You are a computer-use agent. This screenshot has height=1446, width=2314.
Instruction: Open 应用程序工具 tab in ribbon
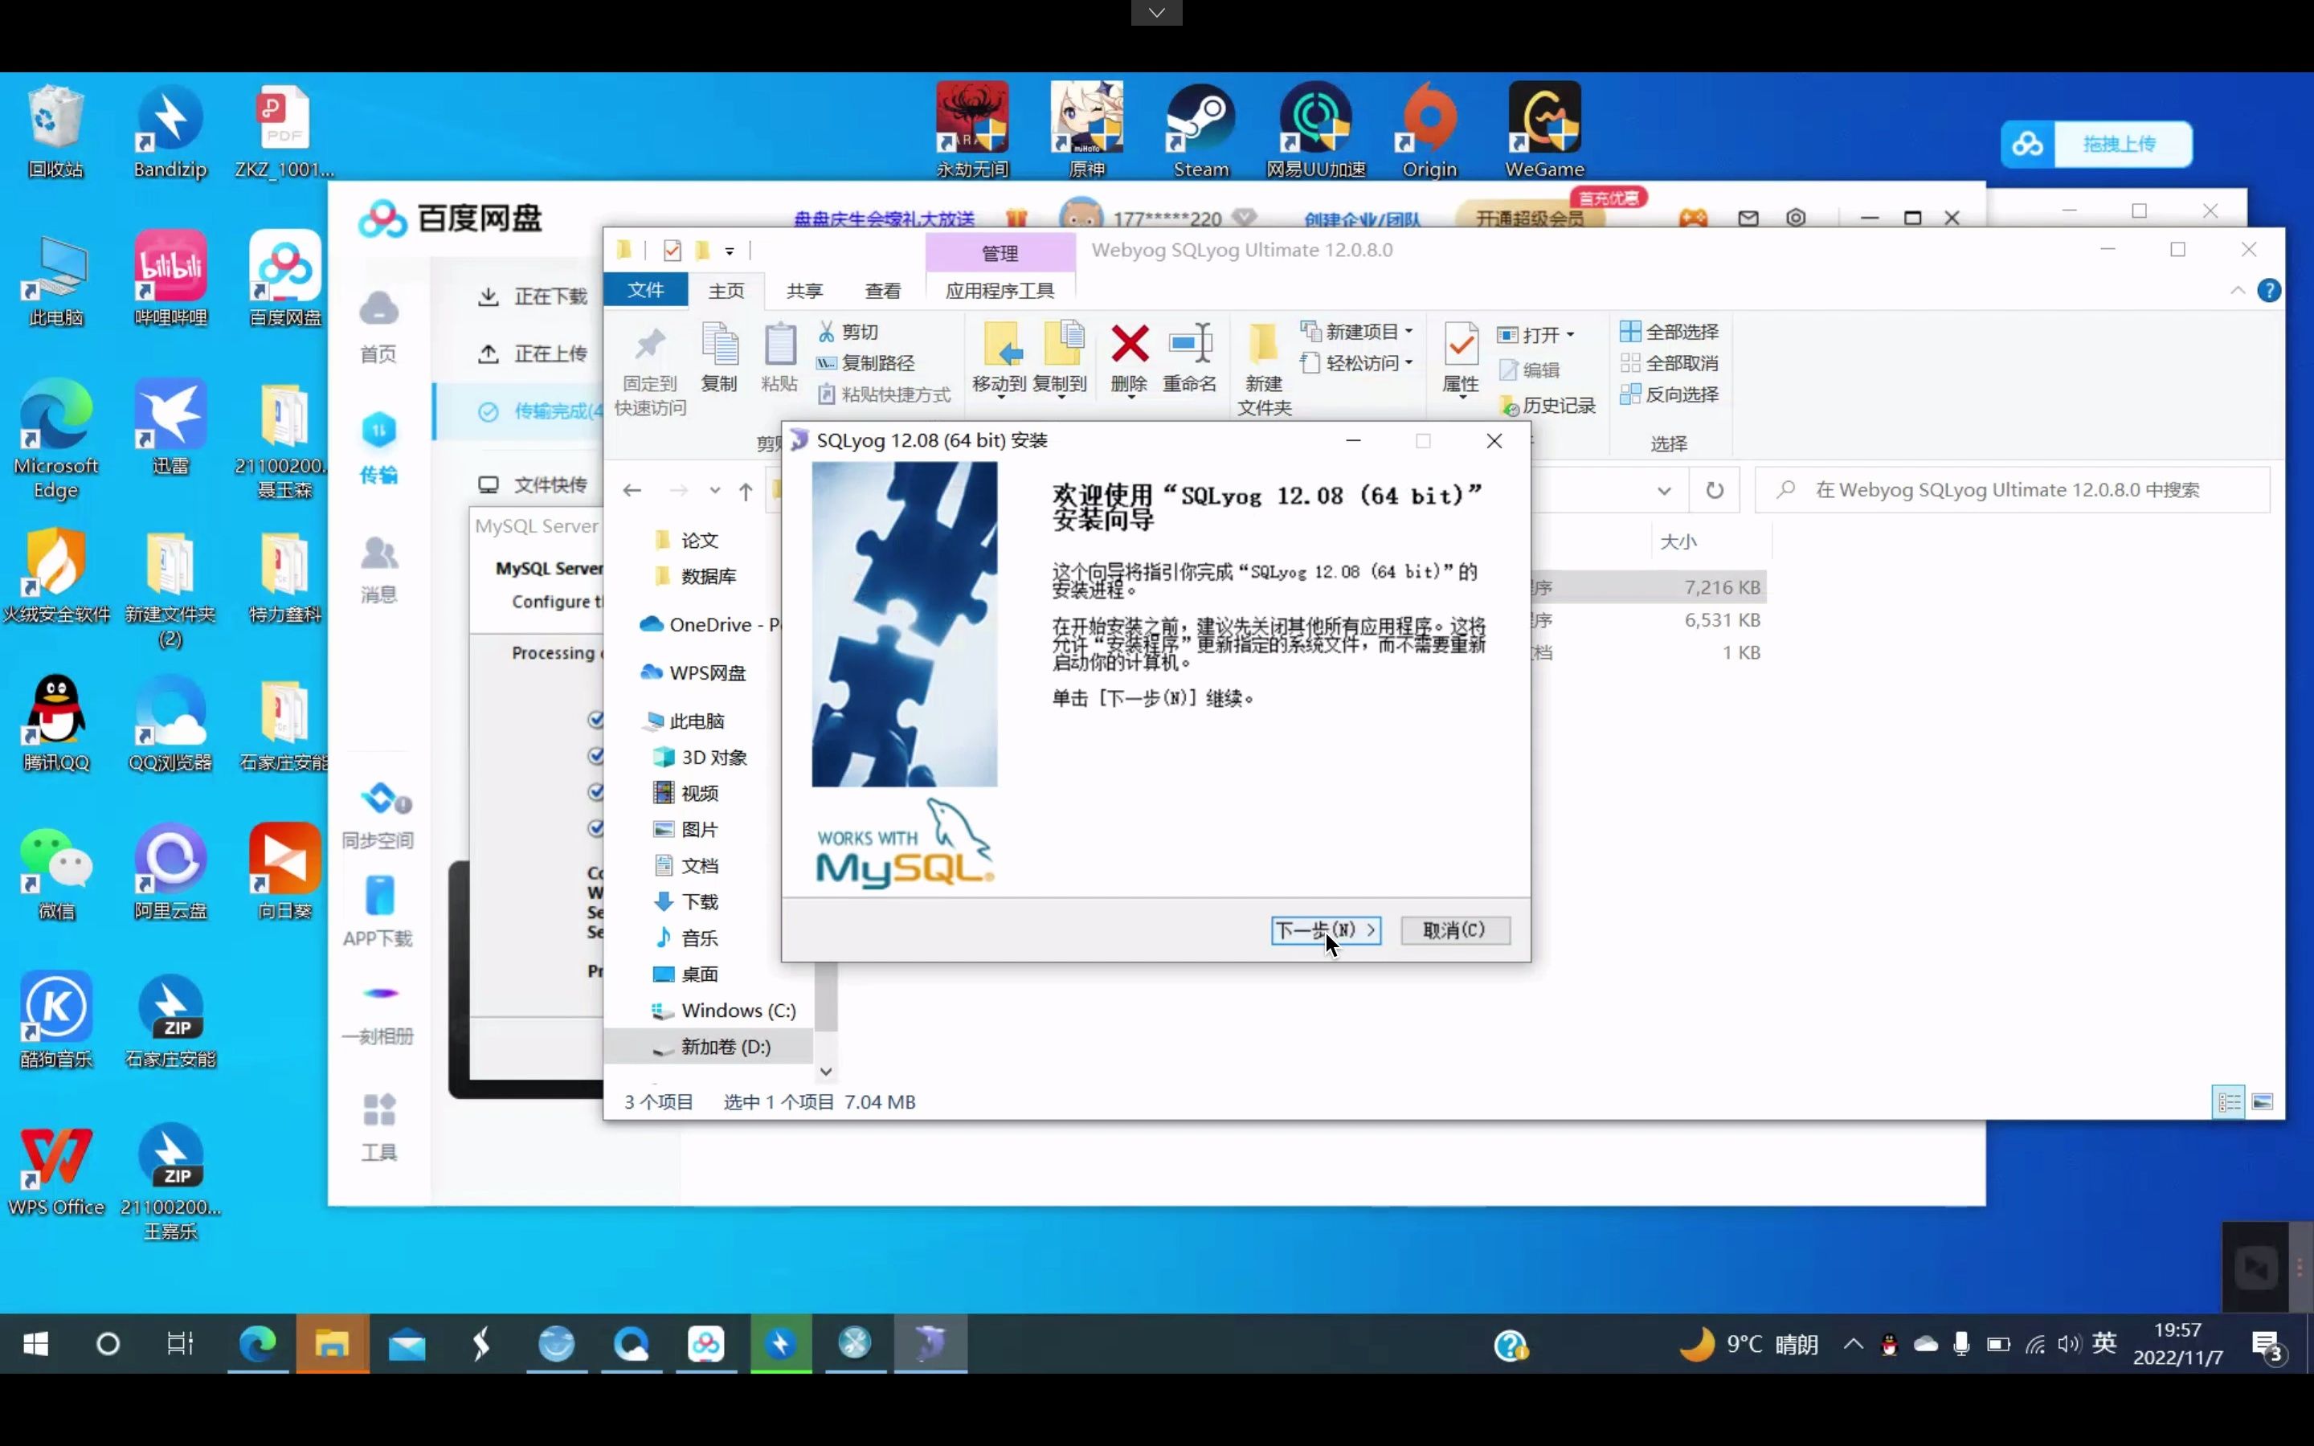tap(1000, 290)
